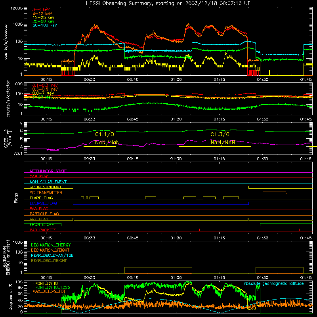Select the BAD_PACKETS flag label
This screenshot has height=317, width=317.
[x=43, y=230]
